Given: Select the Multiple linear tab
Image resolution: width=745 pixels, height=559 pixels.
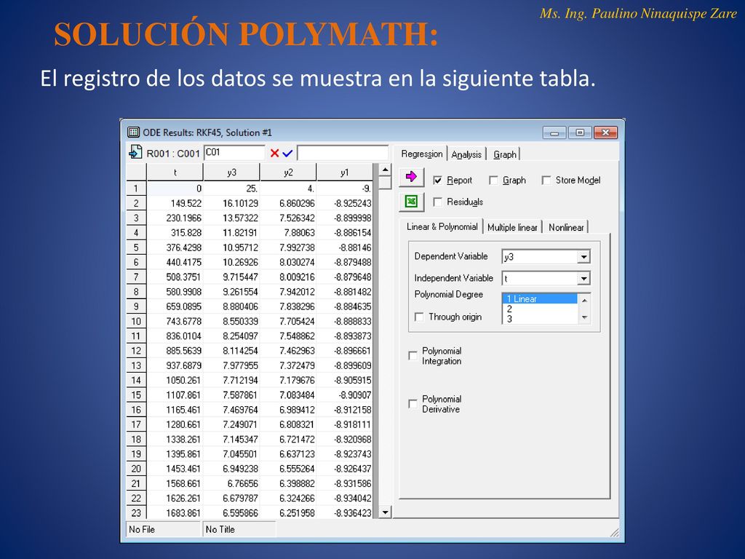Looking at the screenshot, I should (x=512, y=227).
